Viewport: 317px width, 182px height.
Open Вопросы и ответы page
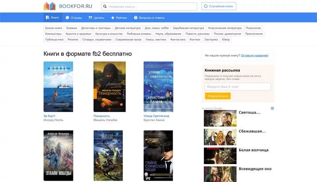[149, 18]
